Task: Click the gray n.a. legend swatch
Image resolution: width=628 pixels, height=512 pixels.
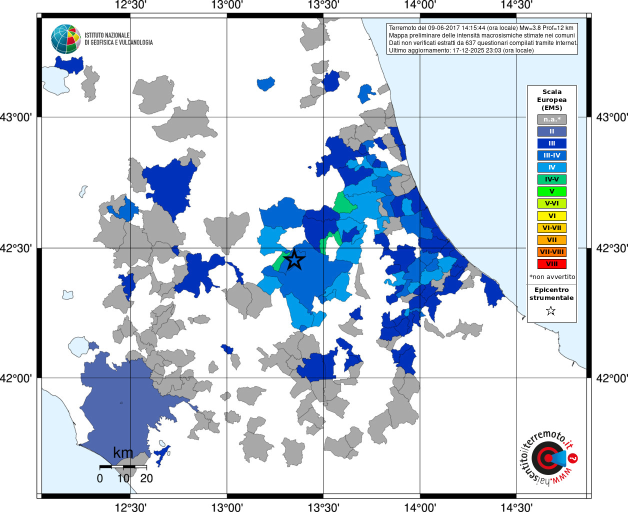Action: click(x=552, y=119)
